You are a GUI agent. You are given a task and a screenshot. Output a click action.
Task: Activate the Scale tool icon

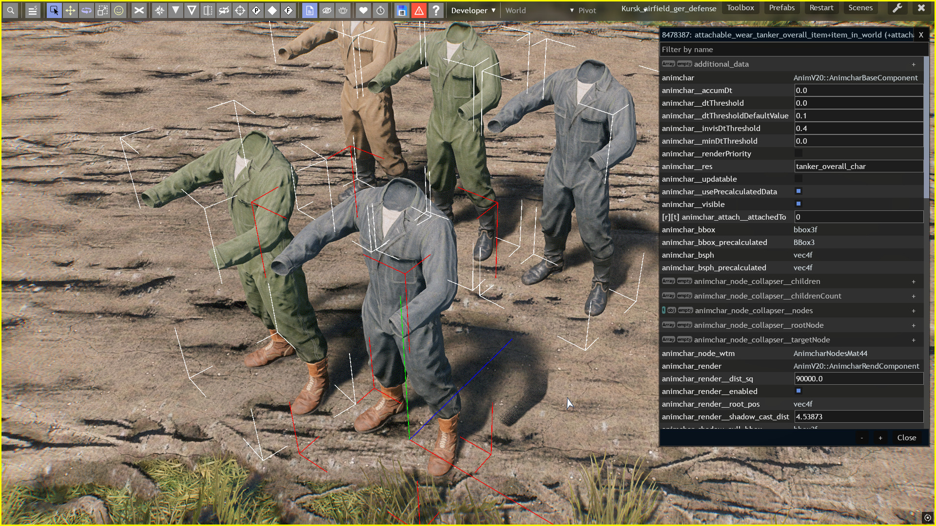102,10
